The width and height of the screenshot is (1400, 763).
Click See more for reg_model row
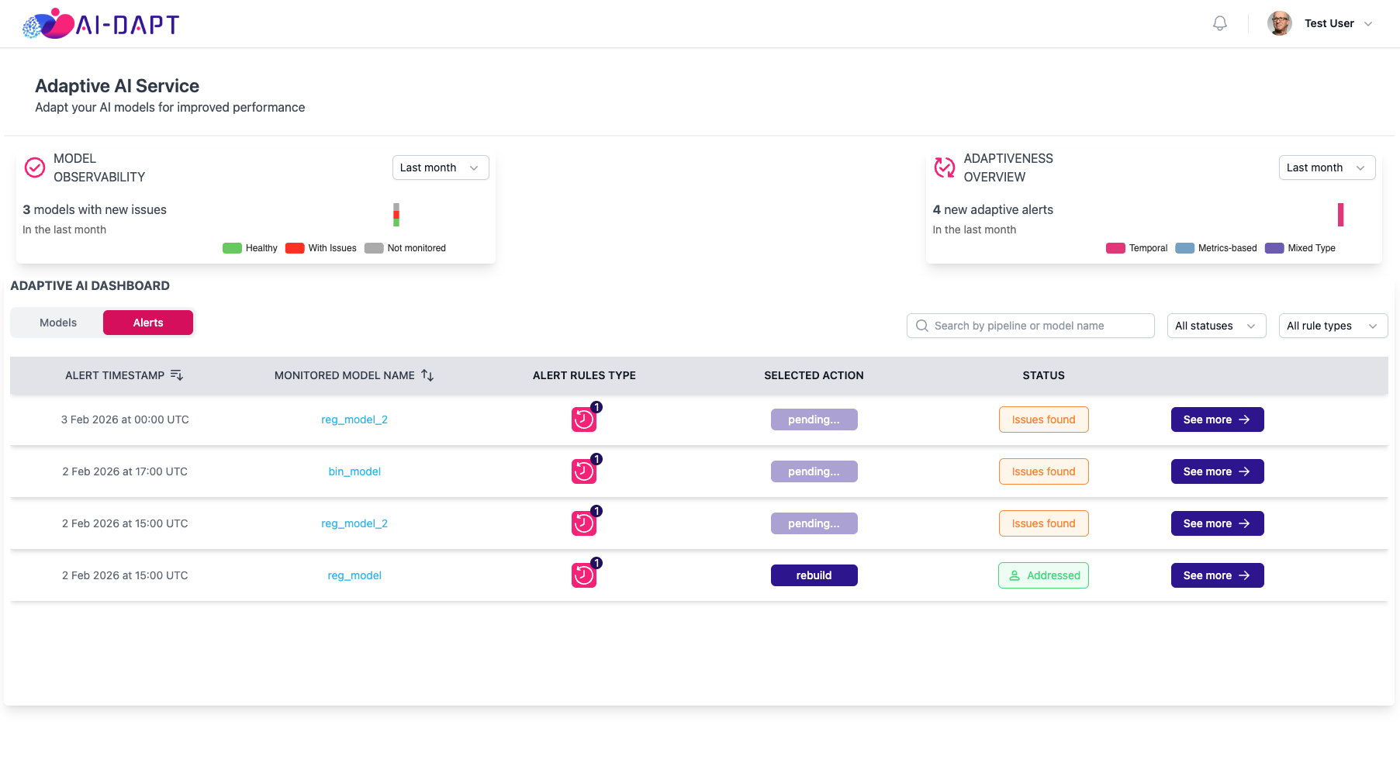point(1218,575)
